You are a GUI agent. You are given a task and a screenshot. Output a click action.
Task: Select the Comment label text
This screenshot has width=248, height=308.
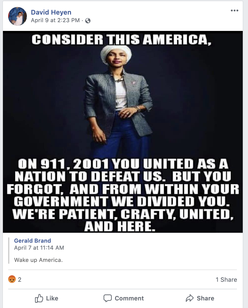tap(129, 298)
